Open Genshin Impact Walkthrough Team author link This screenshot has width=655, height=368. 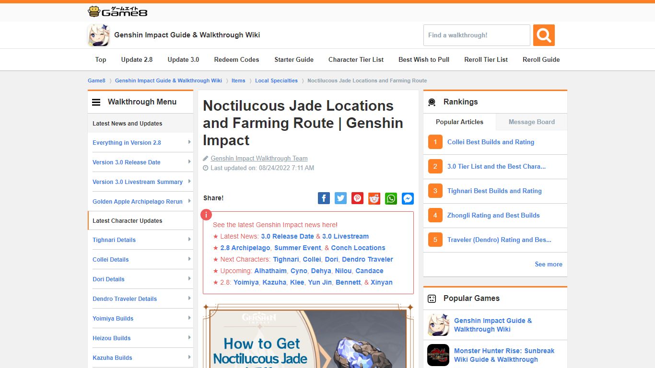[x=259, y=158]
